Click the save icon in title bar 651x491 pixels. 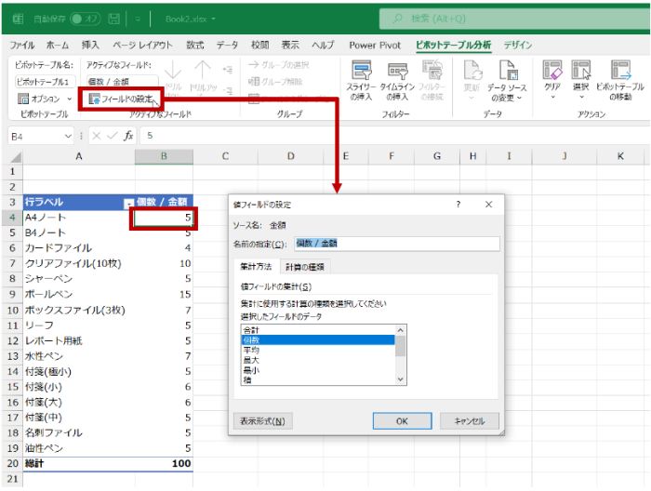[x=113, y=19]
